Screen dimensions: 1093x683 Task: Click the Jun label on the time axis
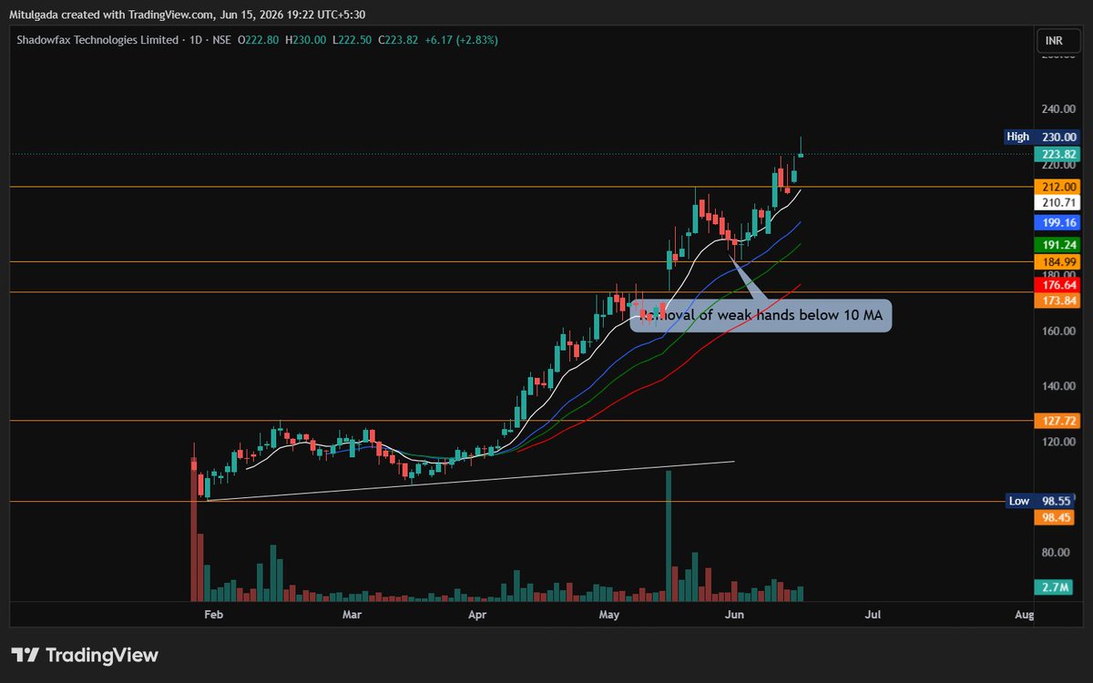click(735, 615)
